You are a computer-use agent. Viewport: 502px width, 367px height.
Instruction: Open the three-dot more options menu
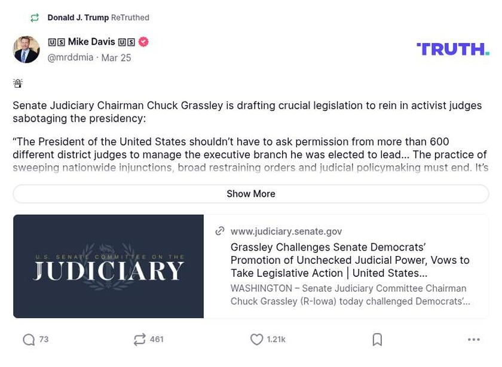(x=473, y=340)
